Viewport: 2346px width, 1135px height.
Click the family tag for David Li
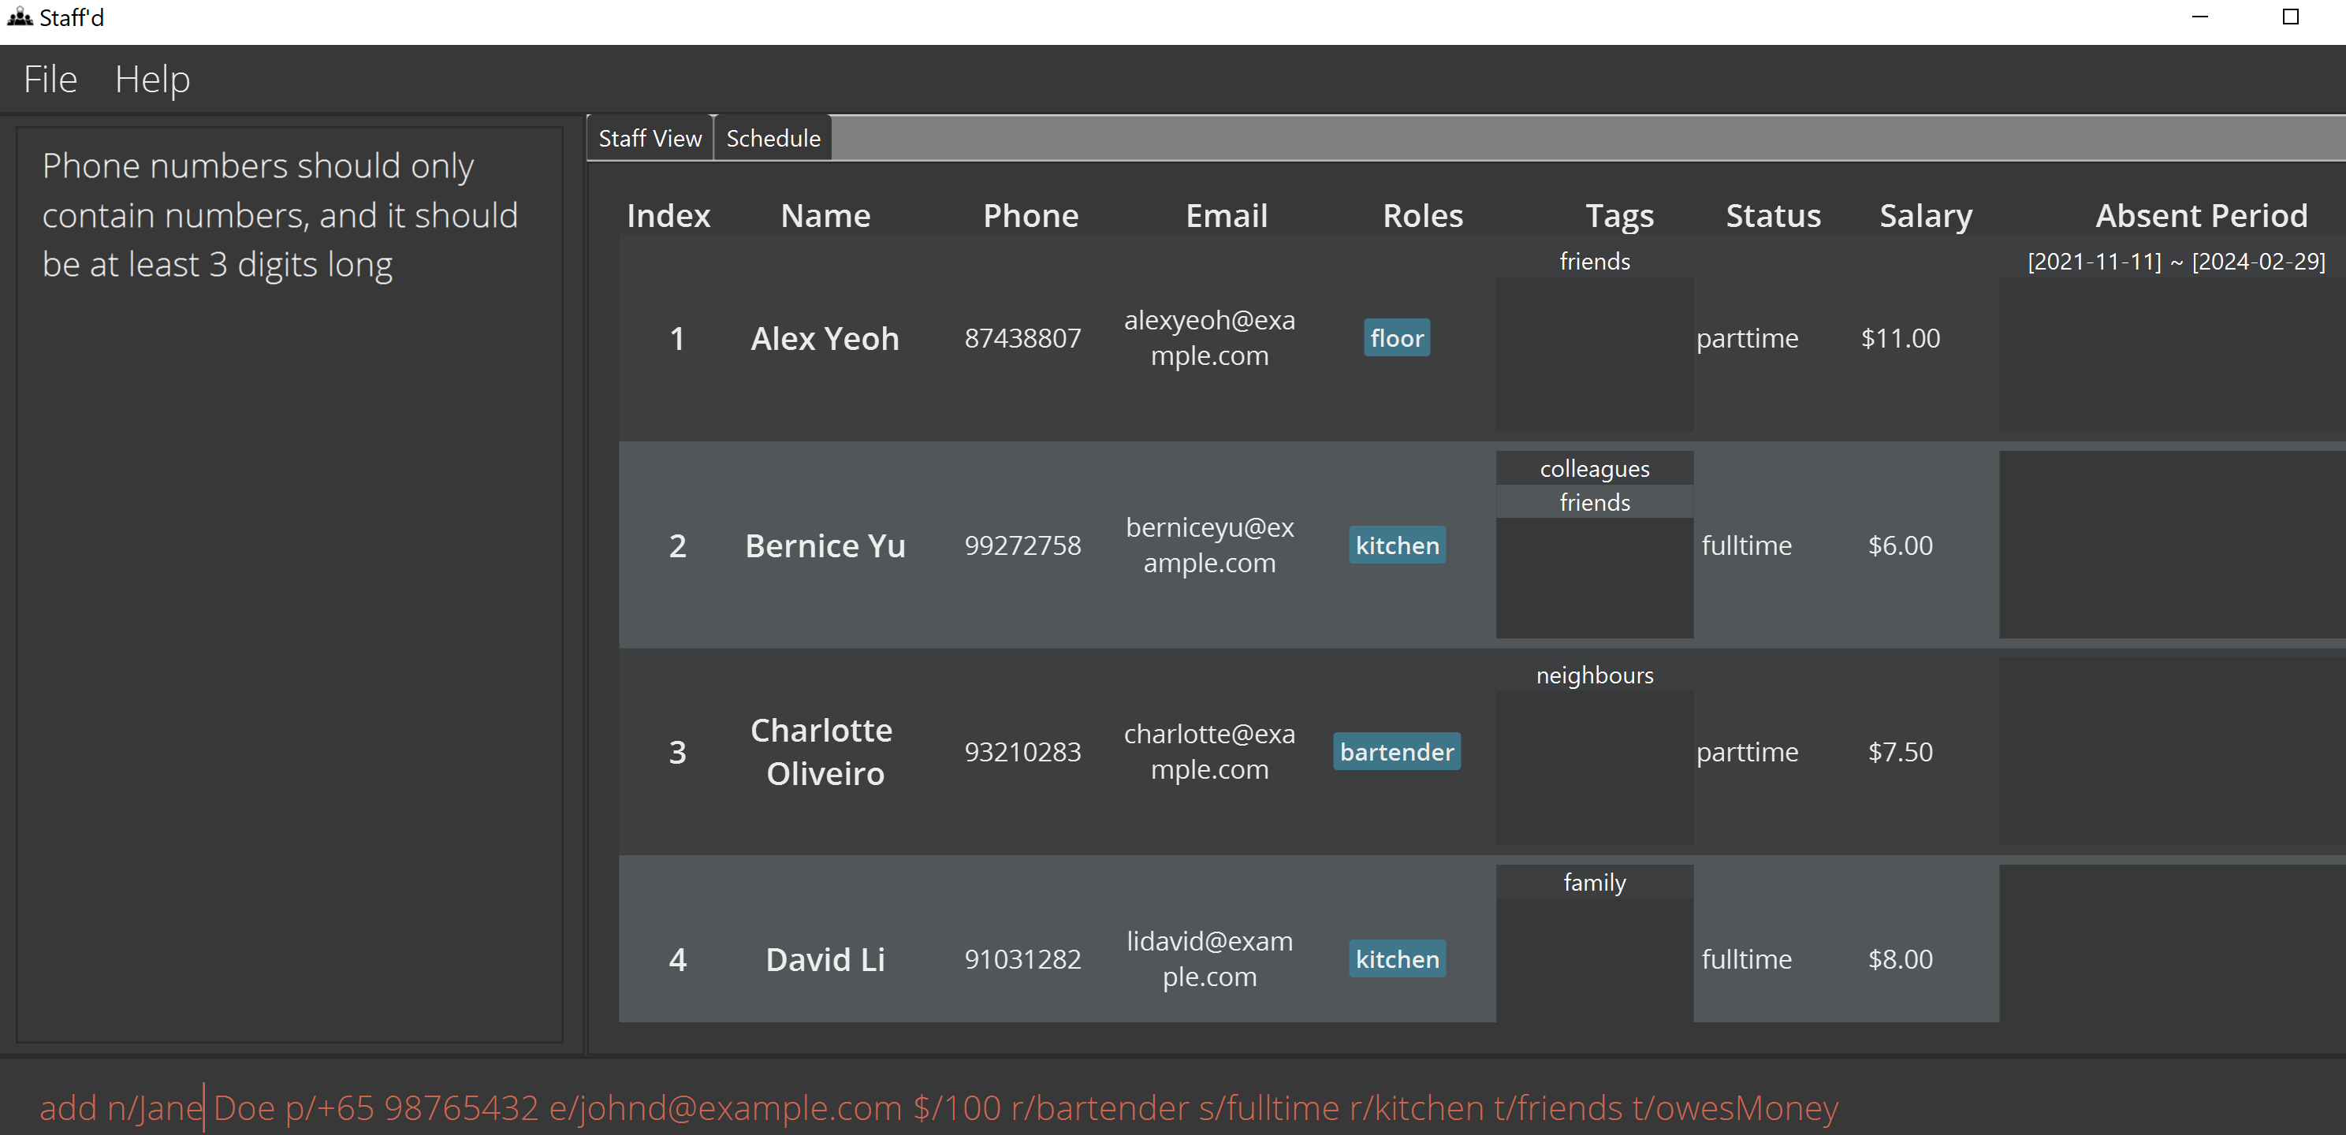pos(1594,882)
